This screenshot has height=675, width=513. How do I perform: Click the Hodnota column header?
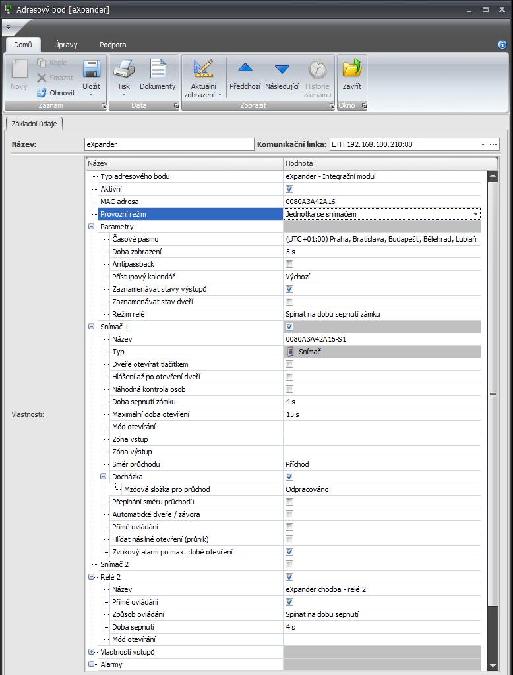(382, 163)
